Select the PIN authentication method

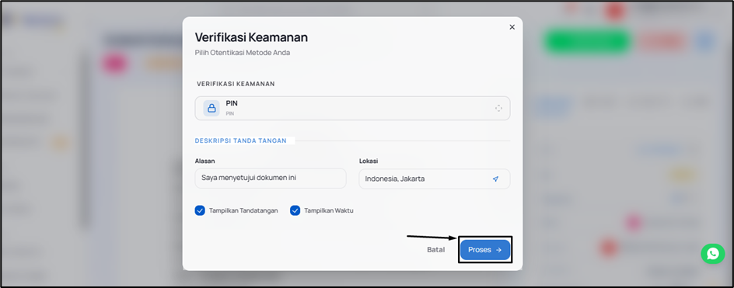click(352, 109)
